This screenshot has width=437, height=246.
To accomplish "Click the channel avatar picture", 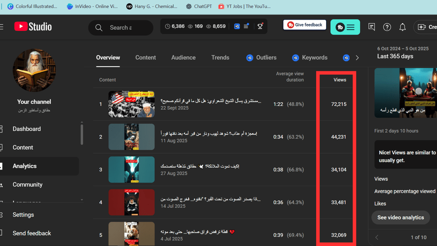I will pos(34,70).
